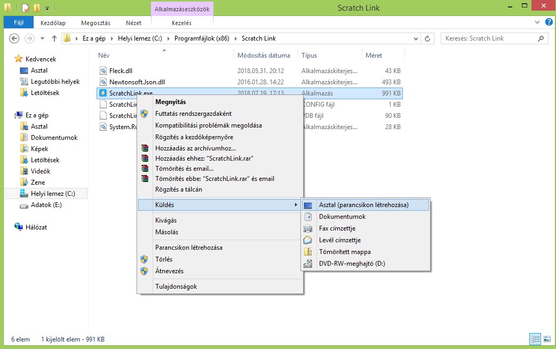Select Adatok (E:) drive in navigation pane

(46, 205)
